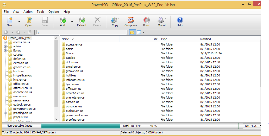Open the Forward history dropdown arrow
The image size is (269, 136).
point(25,32)
